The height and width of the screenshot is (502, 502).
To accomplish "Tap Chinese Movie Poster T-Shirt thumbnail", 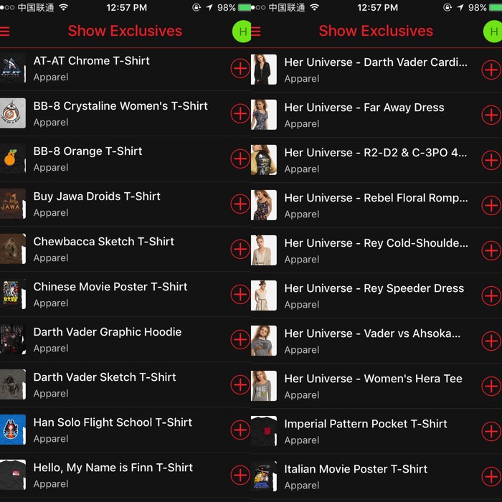I will (x=13, y=294).
